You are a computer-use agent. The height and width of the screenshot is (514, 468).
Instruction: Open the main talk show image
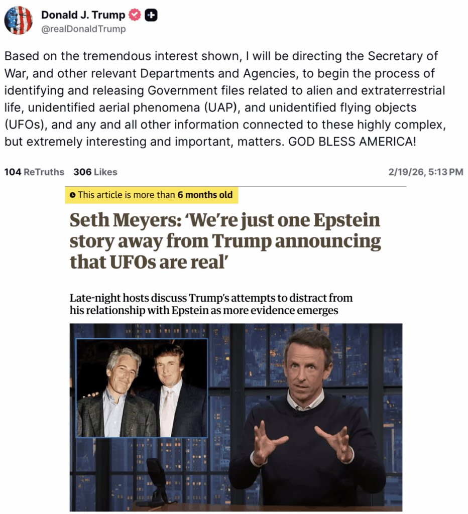tap(236, 417)
